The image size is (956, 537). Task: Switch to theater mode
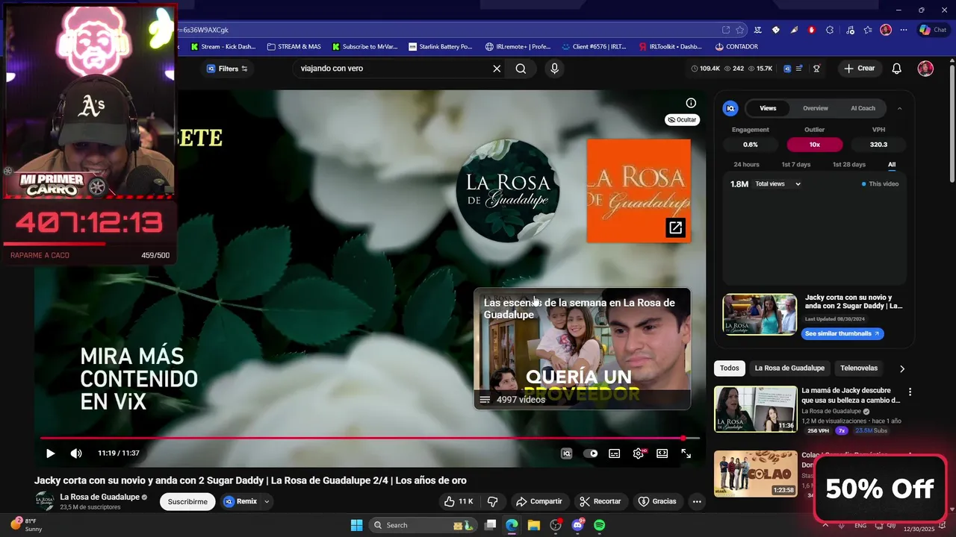click(x=662, y=453)
